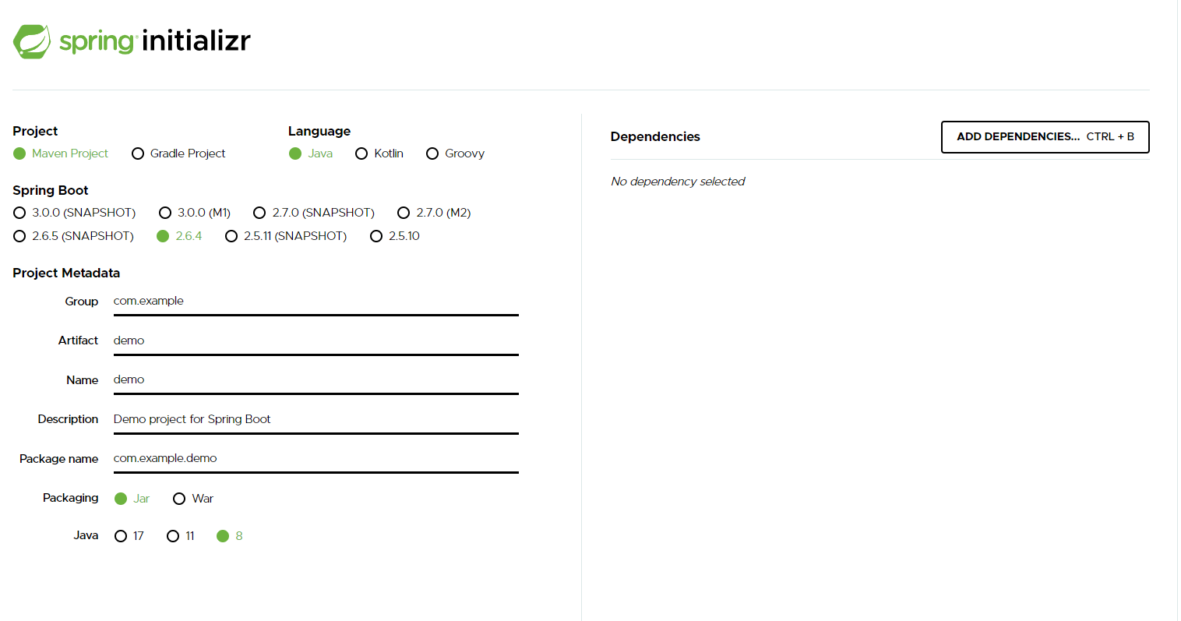
Task: Click the Spring Boot section heading
Action: click(51, 190)
